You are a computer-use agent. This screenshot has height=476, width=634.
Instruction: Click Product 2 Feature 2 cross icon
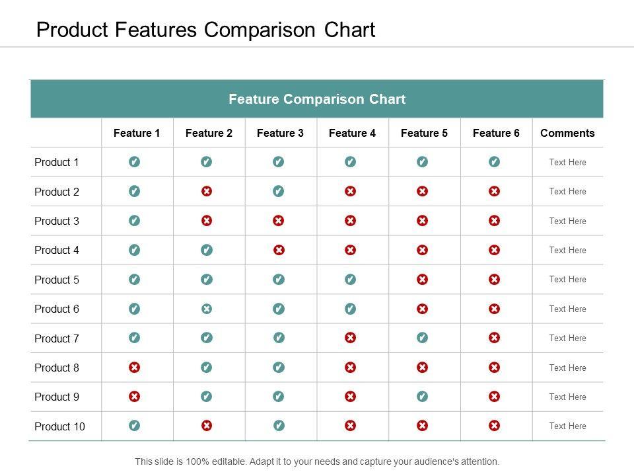pos(207,192)
